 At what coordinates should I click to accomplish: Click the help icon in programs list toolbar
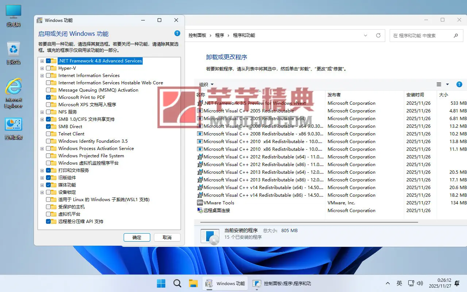459,84
